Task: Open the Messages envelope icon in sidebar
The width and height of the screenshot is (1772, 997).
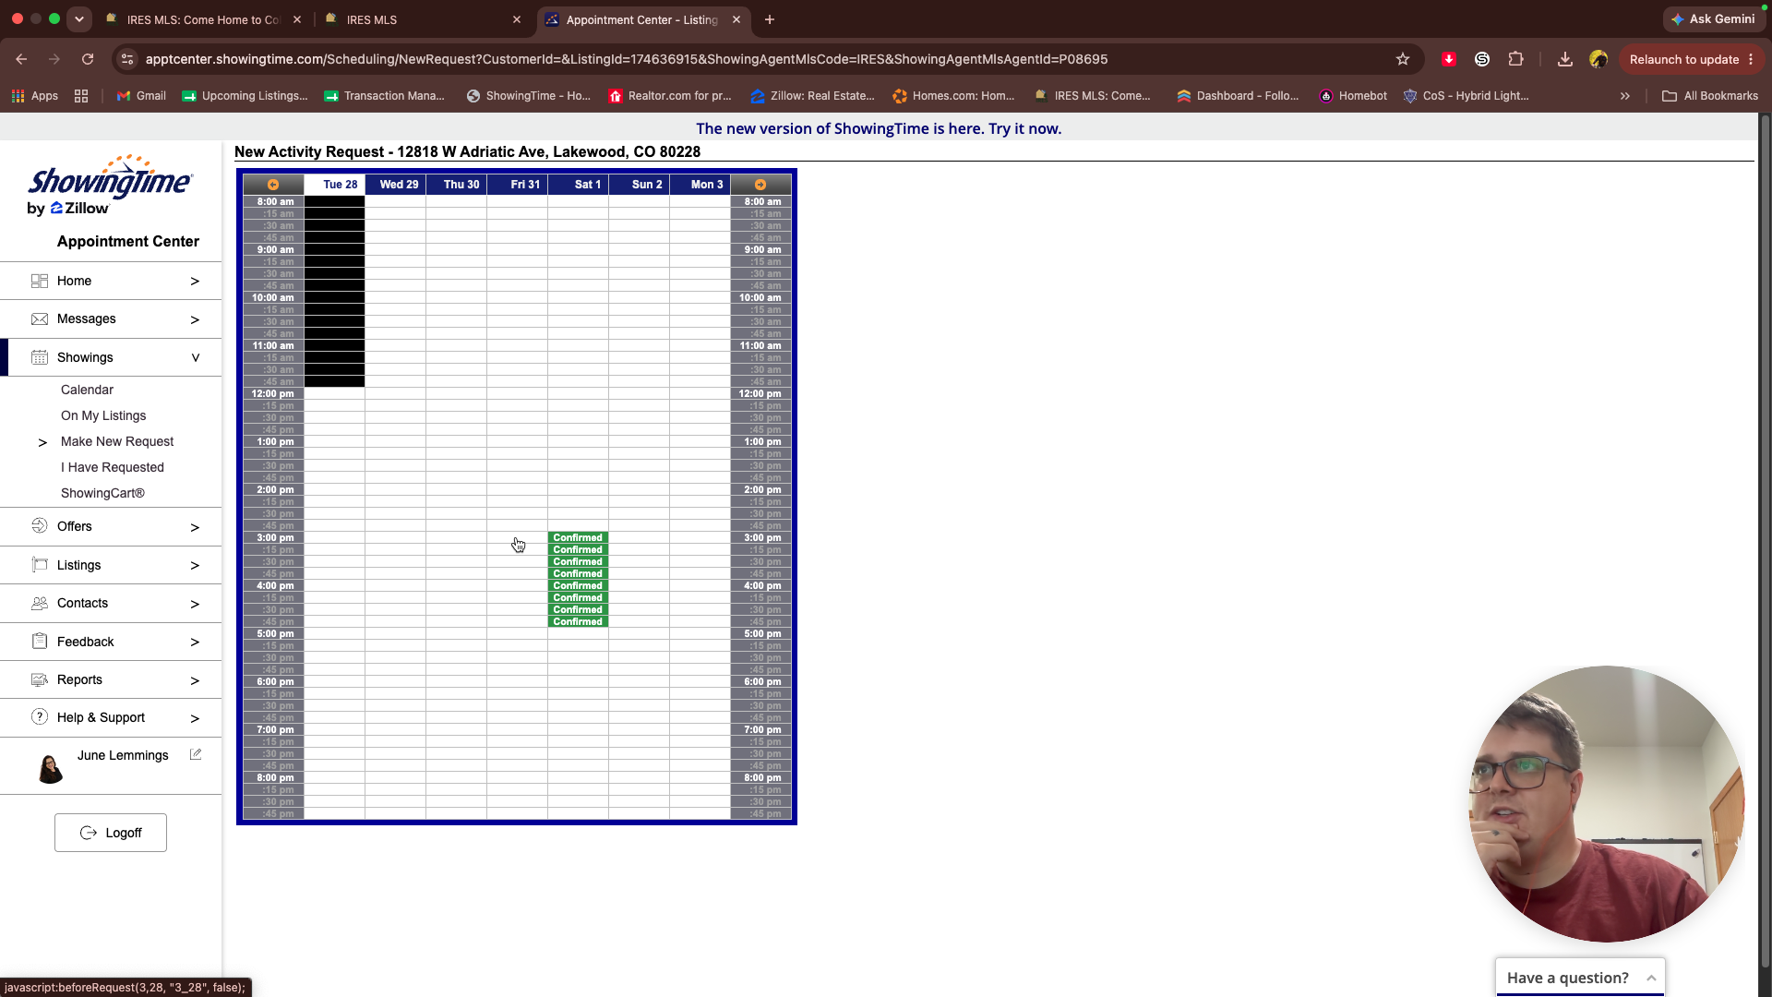Action: [40, 319]
